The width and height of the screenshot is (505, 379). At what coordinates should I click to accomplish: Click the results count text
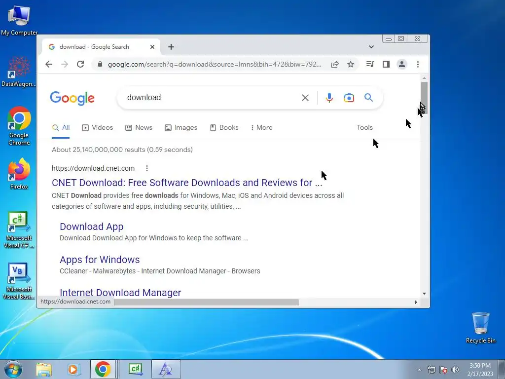(122, 150)
